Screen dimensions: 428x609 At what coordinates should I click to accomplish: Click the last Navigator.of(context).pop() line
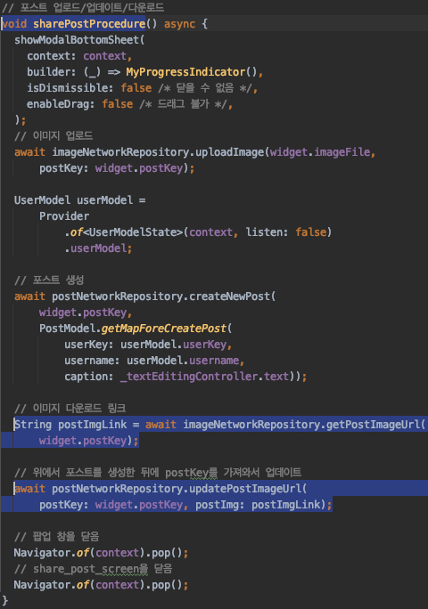click(101, 585)
